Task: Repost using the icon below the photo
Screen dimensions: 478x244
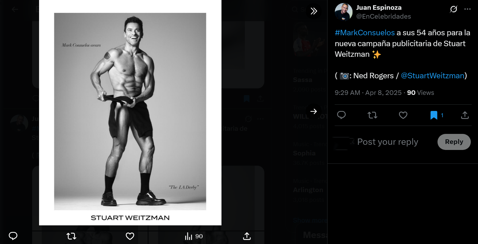Action: point(71,236)
